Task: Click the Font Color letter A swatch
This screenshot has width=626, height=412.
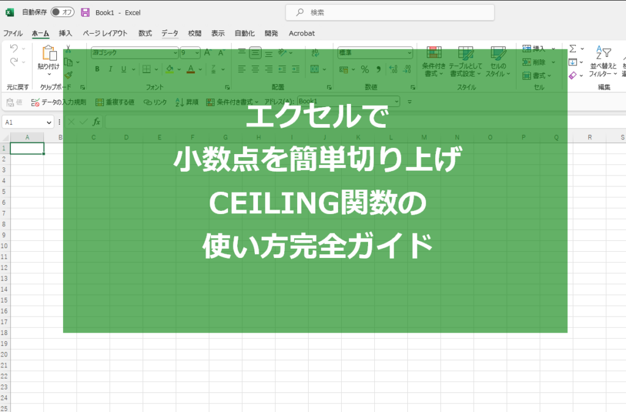Action: coord(191,70)
